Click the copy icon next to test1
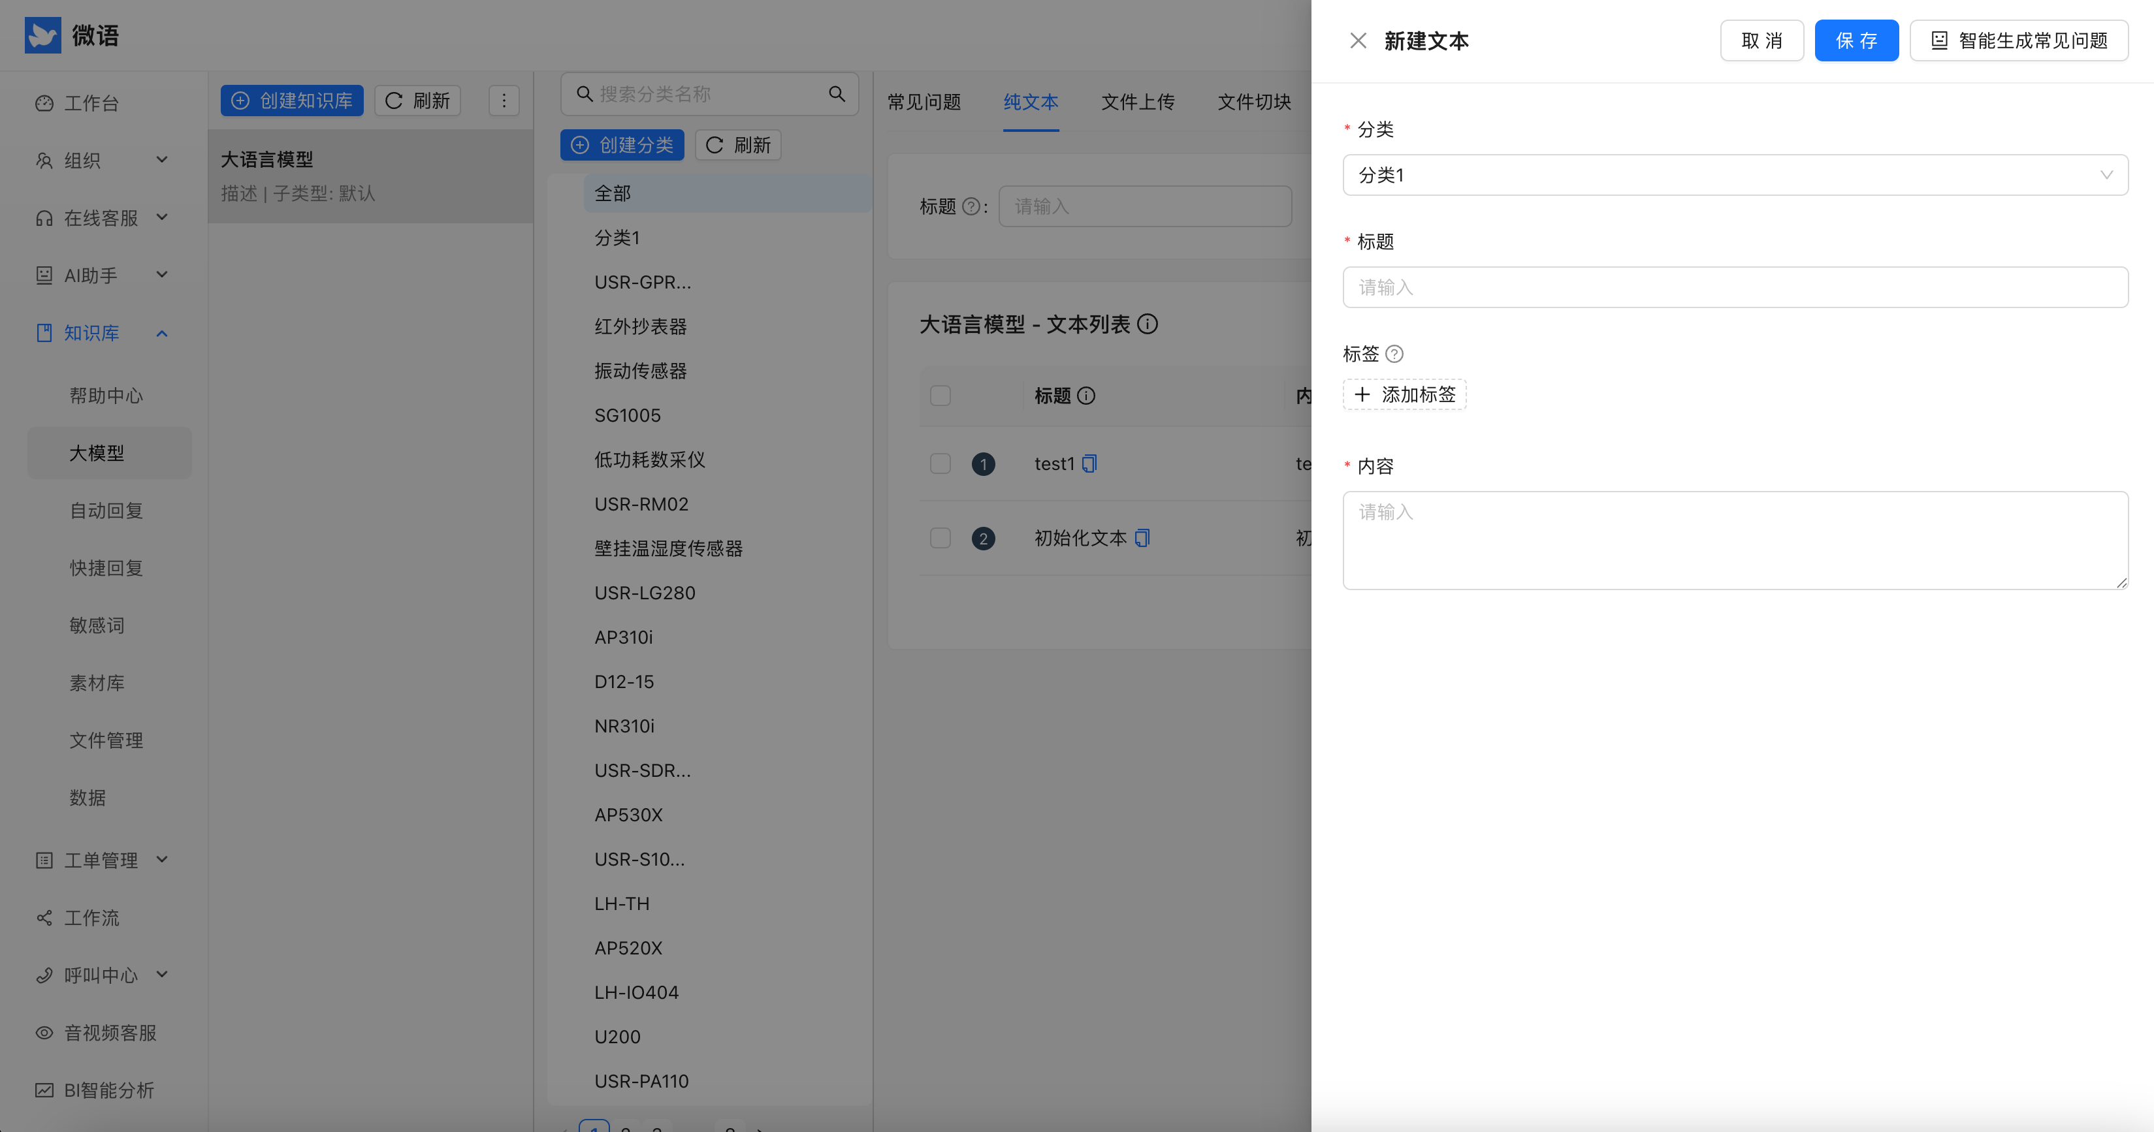 1089,463
